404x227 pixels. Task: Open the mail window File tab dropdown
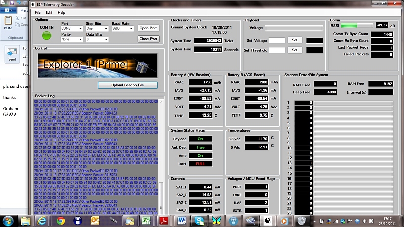tap(8, 10)
